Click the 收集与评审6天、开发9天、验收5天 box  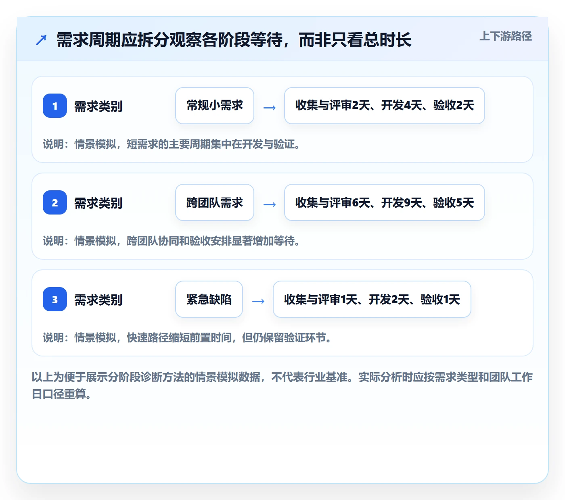[385, 202]
